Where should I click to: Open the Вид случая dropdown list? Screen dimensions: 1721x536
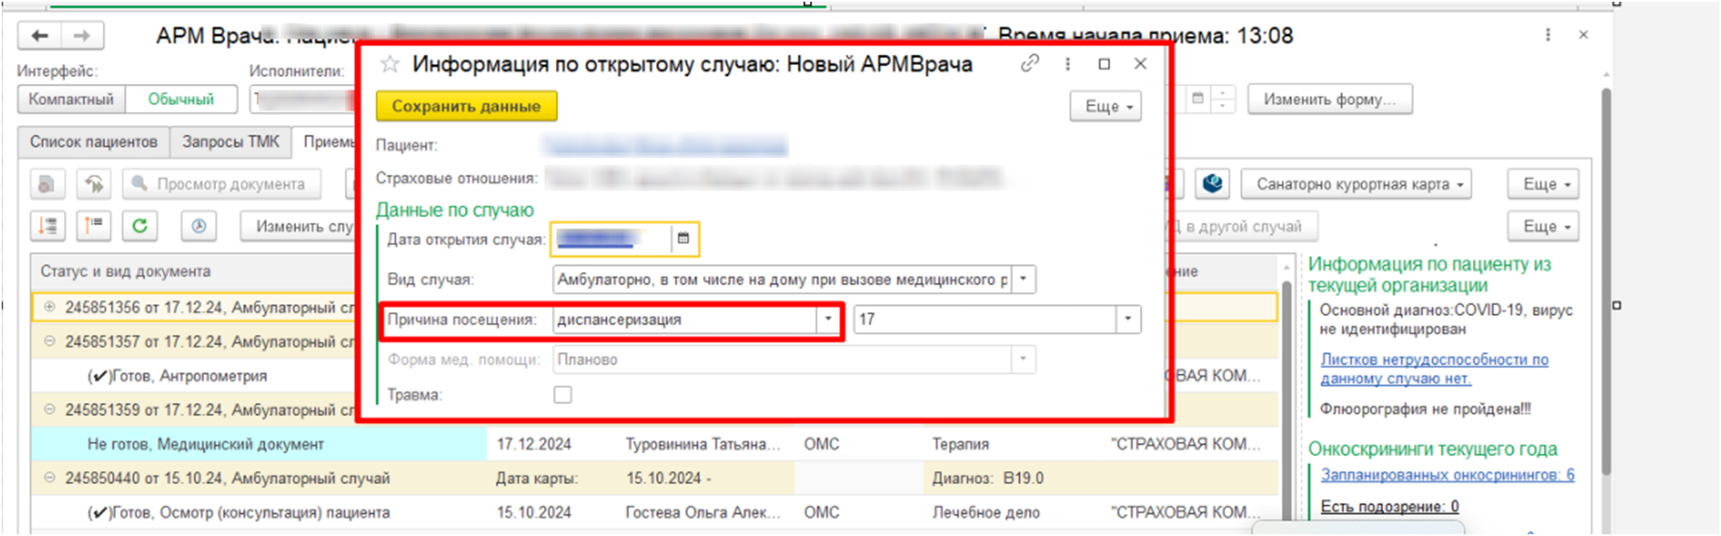(x=1024, y=280)
